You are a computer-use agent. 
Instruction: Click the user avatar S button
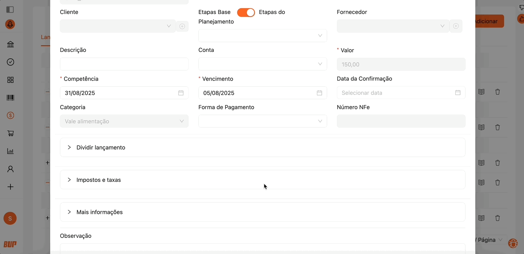(10, 219)
